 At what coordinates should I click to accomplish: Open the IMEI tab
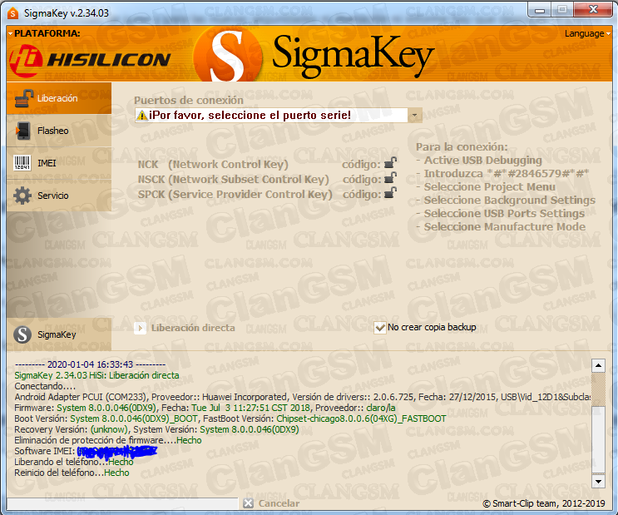click(59, 163)
